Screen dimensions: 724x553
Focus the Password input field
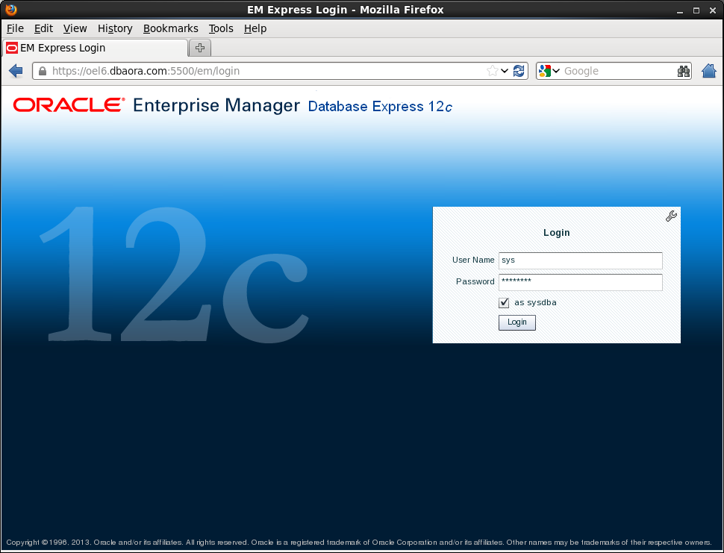pos(581,282)
